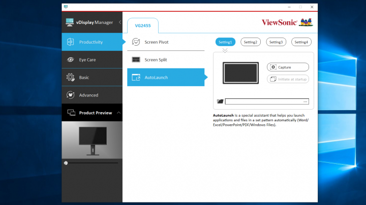Click the preview rotation slider handle
The image size is (366, 205).
tap(66, 163)
